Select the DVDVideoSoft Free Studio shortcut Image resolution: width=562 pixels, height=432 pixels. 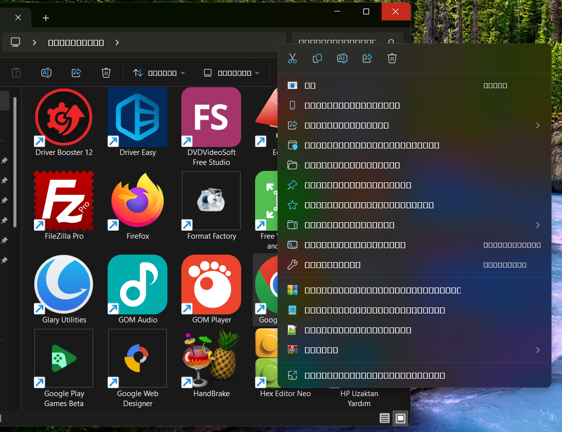pos(211,127)
